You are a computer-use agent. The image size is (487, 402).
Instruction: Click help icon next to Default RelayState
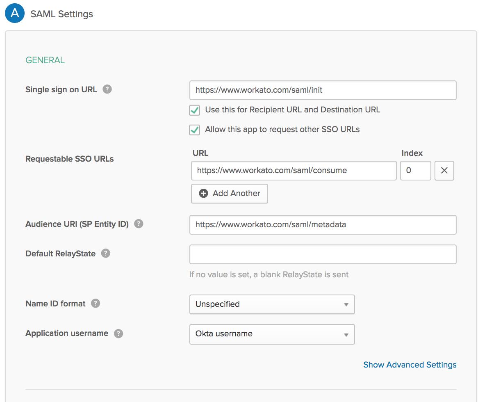106,254
